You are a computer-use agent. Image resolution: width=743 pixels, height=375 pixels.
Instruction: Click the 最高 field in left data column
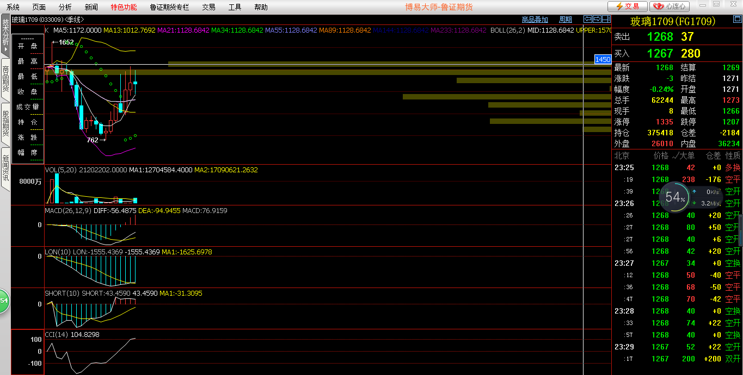pos(27,61)
